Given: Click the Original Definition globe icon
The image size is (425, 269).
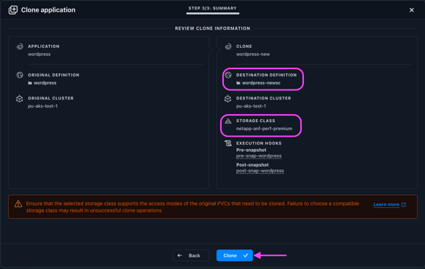Looking at the screenshot, I should pos(20,75).
